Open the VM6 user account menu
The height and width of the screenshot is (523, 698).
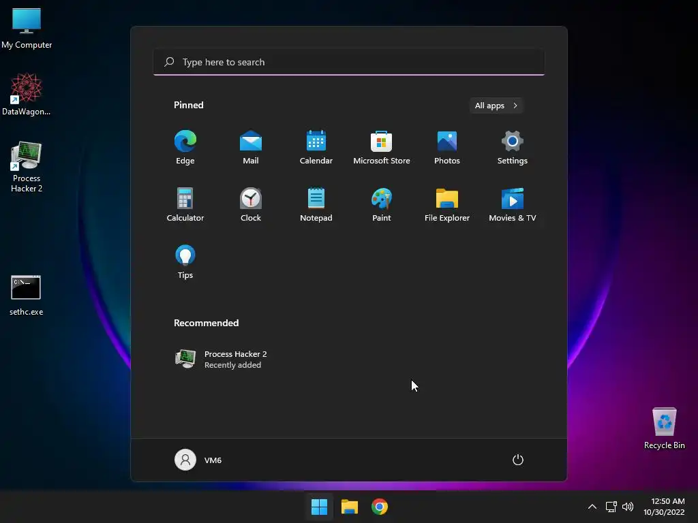click(x=198, y=460)
